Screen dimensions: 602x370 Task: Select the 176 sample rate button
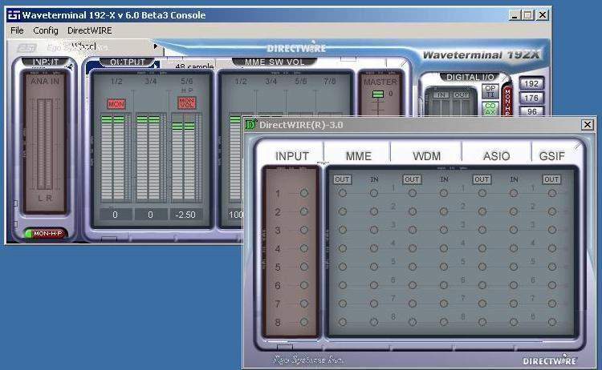coord(531,98)
